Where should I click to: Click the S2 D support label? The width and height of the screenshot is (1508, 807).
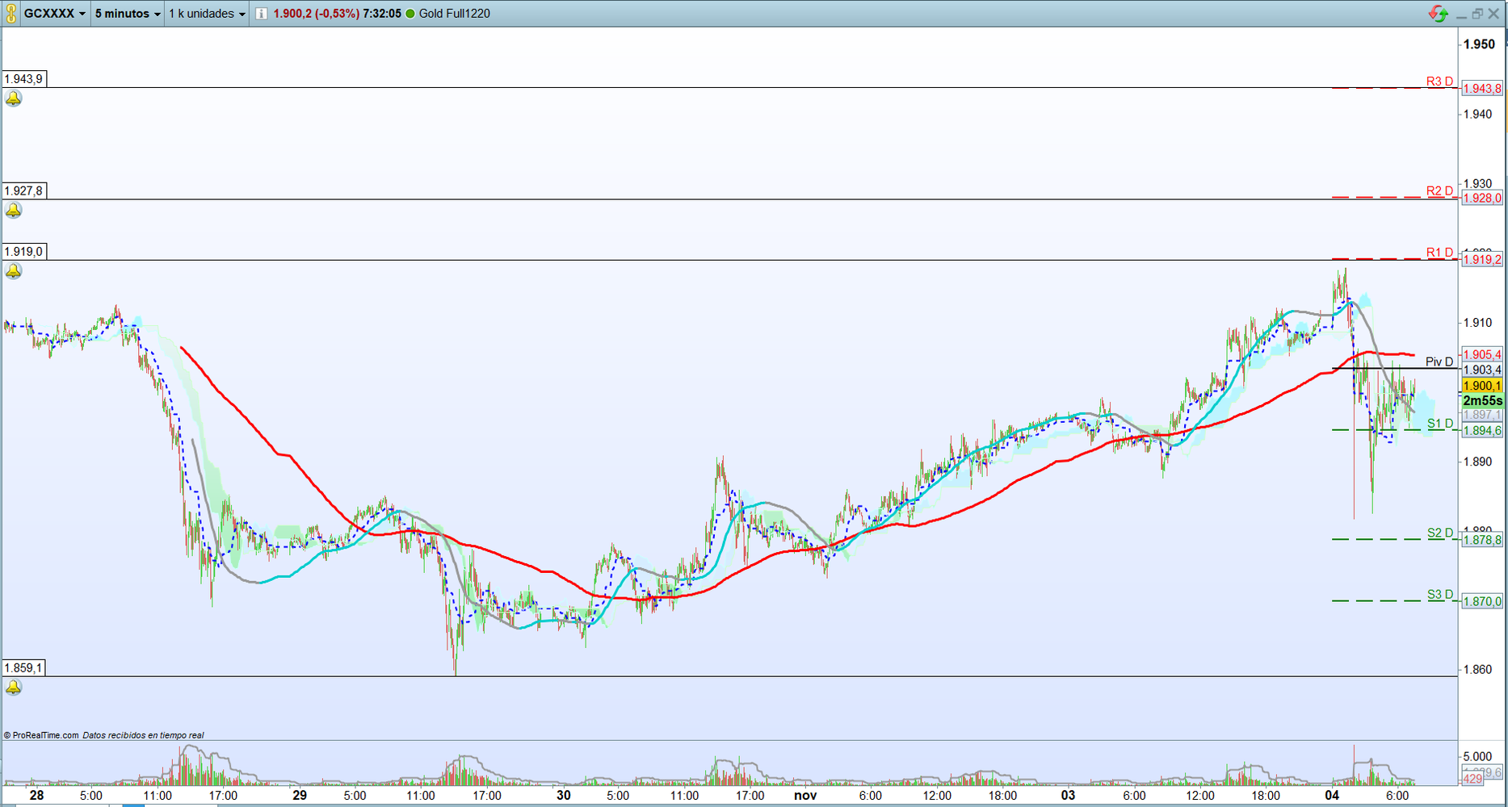1440,533
